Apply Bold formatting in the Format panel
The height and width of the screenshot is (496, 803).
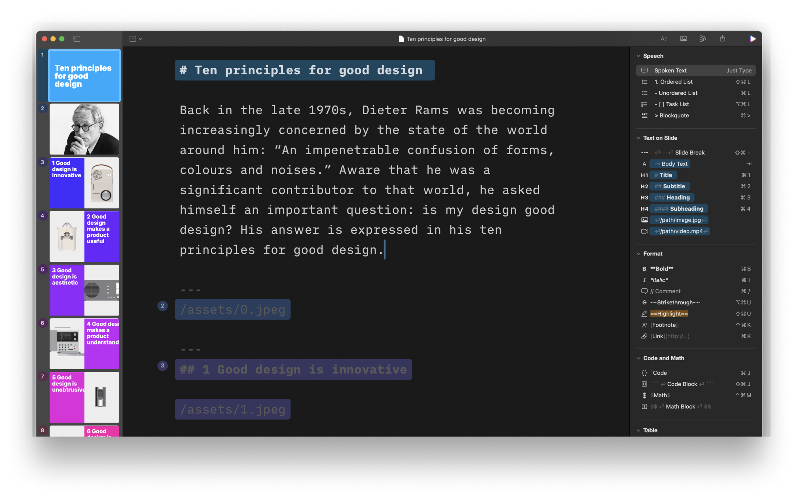pyautogui.click(x=661, y=268)
